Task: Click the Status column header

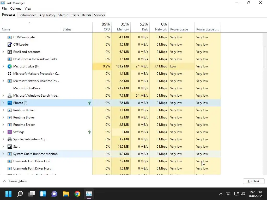Action: click(x=77, y=27)
